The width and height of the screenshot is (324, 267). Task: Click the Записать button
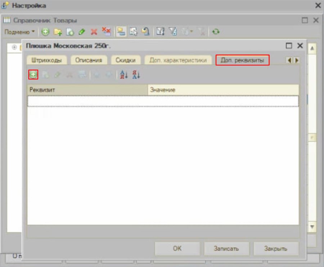tap(226, 248)
